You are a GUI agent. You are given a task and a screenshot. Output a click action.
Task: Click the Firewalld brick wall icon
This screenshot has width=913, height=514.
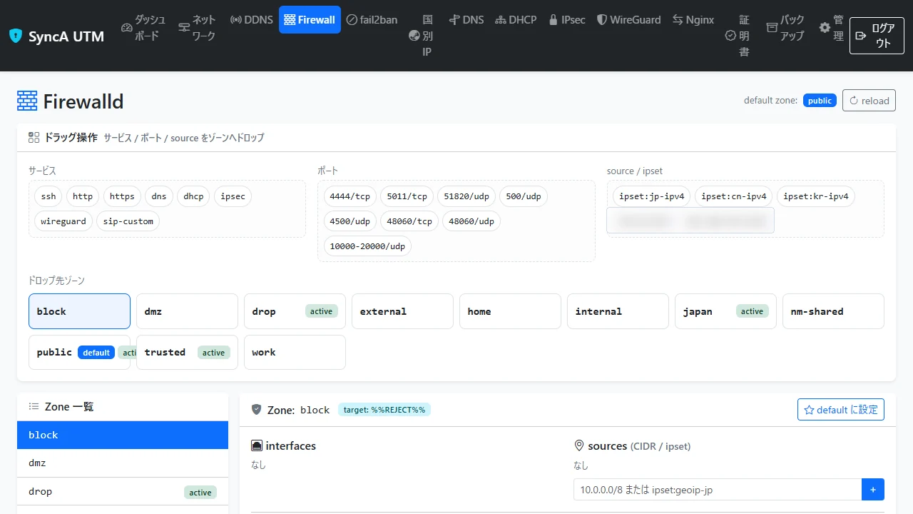pyautogui.click(x=27, y=101)
